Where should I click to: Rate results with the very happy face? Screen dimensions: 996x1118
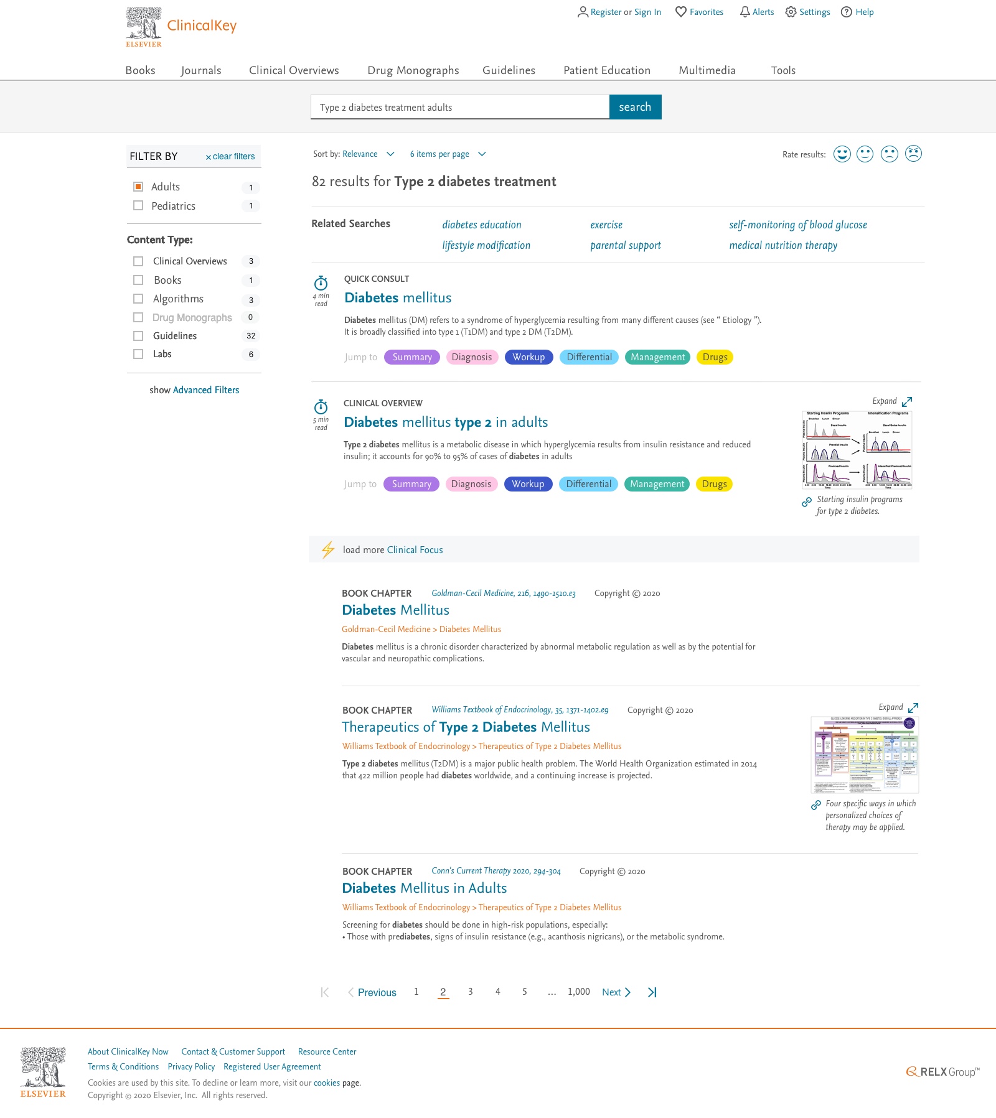pos(842,154)
